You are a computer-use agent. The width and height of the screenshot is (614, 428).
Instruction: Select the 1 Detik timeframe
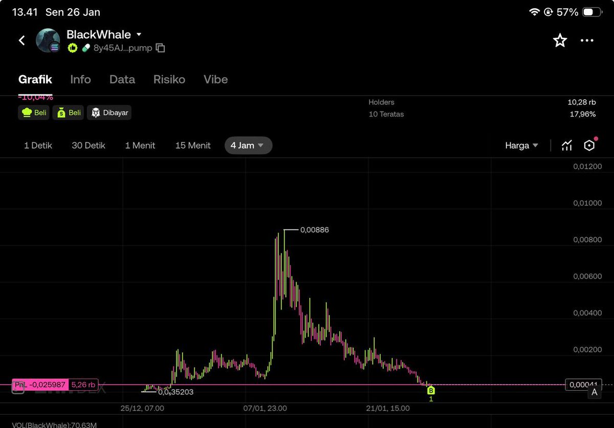[38, 145]
